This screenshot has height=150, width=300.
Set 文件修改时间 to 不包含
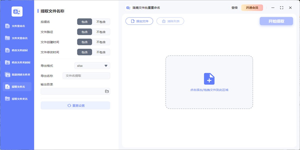(101, 52)
